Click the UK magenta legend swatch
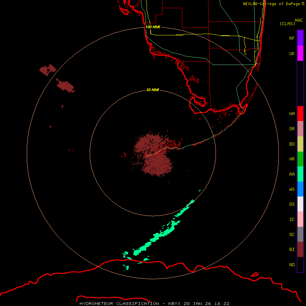306x306 pixels. tap(300, 53)
